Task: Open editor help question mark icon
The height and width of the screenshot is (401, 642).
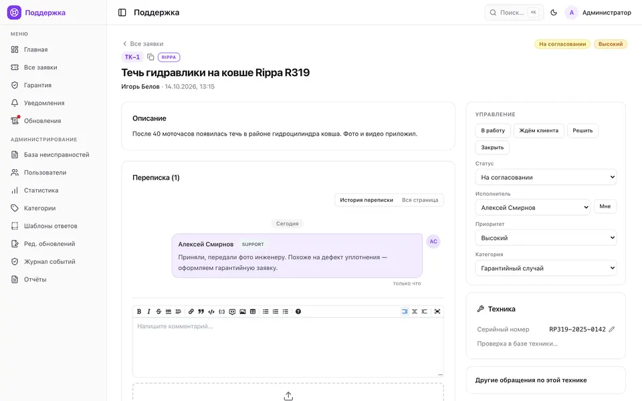Action: 298,311
